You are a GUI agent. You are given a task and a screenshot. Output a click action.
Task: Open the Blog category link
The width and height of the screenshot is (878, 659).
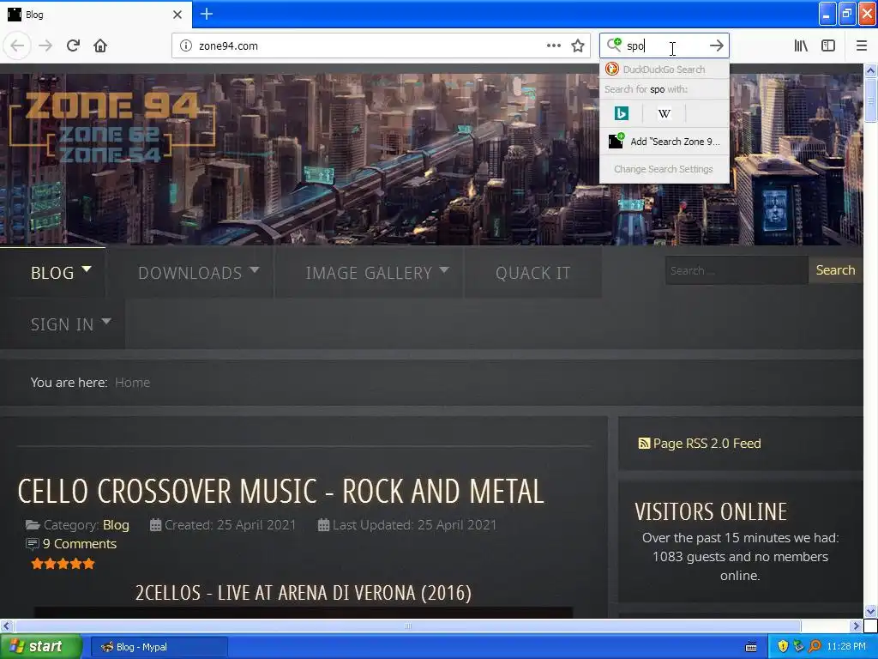116,525
